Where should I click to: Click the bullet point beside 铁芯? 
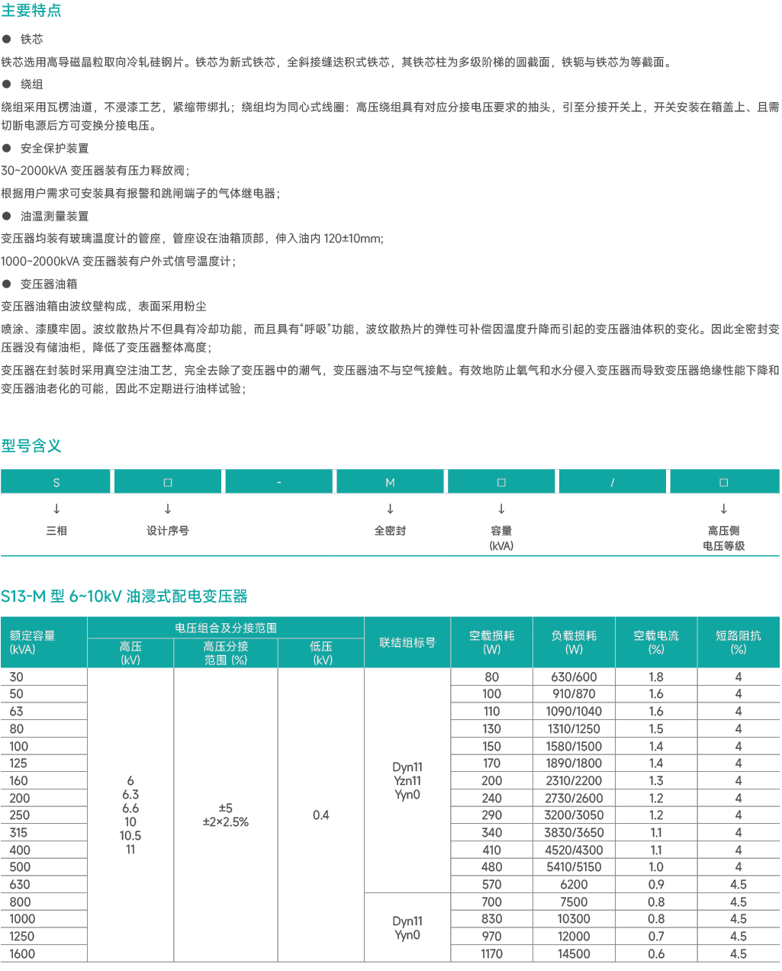[x=7, y=39]
